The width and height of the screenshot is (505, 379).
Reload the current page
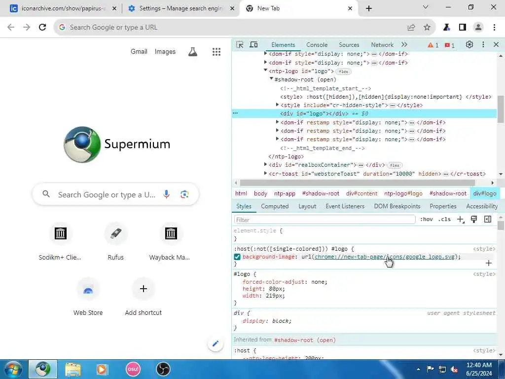pos(42,28)
